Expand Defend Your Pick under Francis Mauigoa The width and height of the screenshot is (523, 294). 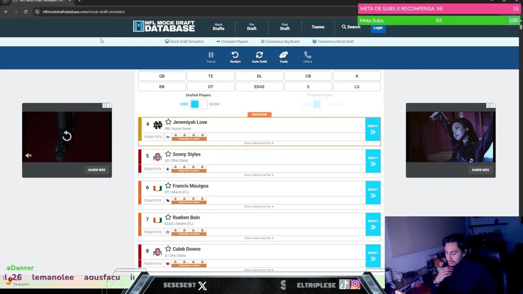(259, 207)
